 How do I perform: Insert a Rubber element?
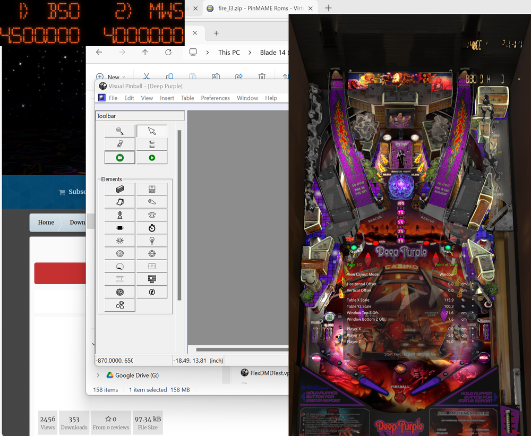point(120,305)
